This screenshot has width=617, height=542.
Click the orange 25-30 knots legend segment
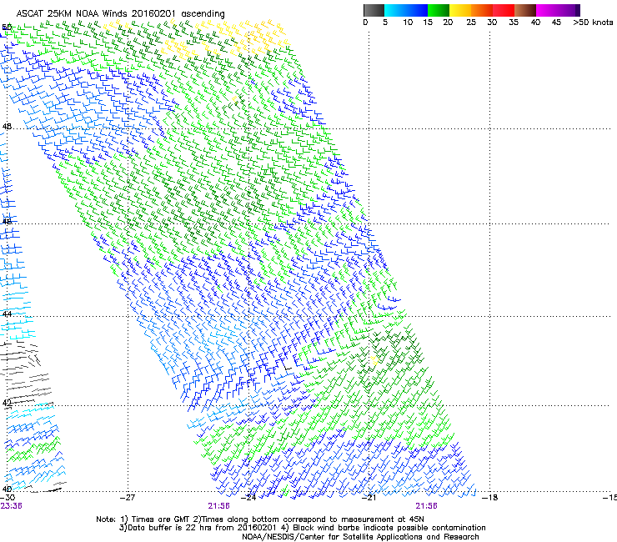pyautogui.click(x=482, y=10)
